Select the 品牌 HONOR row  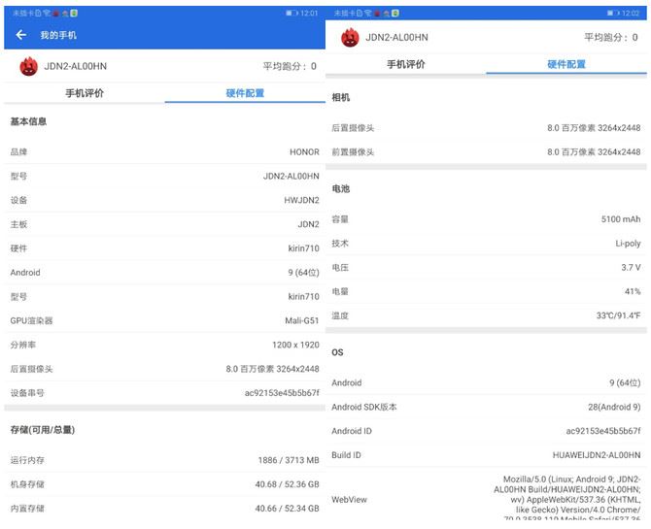[x=164, y=152]
